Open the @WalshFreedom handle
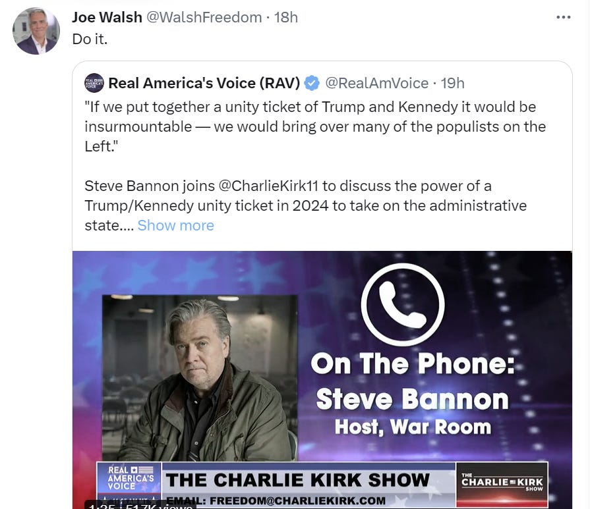This screenshot has width=590, height=509. 204,17
